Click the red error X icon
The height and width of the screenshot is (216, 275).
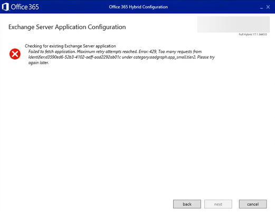pyautogui.click(x=15, y=54)
